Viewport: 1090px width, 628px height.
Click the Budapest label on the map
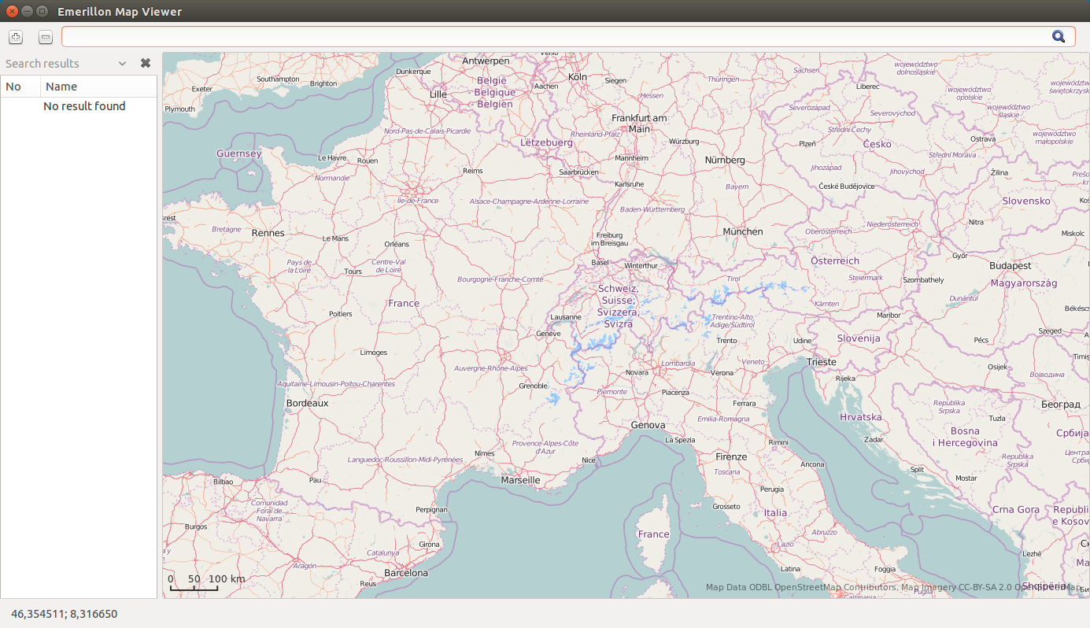coord(1010,266)
